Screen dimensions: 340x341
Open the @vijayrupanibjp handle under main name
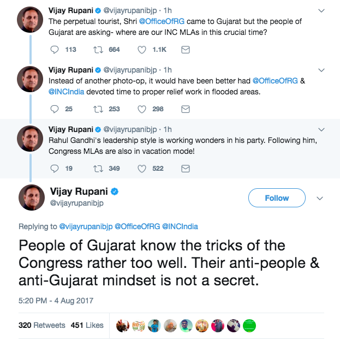coord(76,203)
